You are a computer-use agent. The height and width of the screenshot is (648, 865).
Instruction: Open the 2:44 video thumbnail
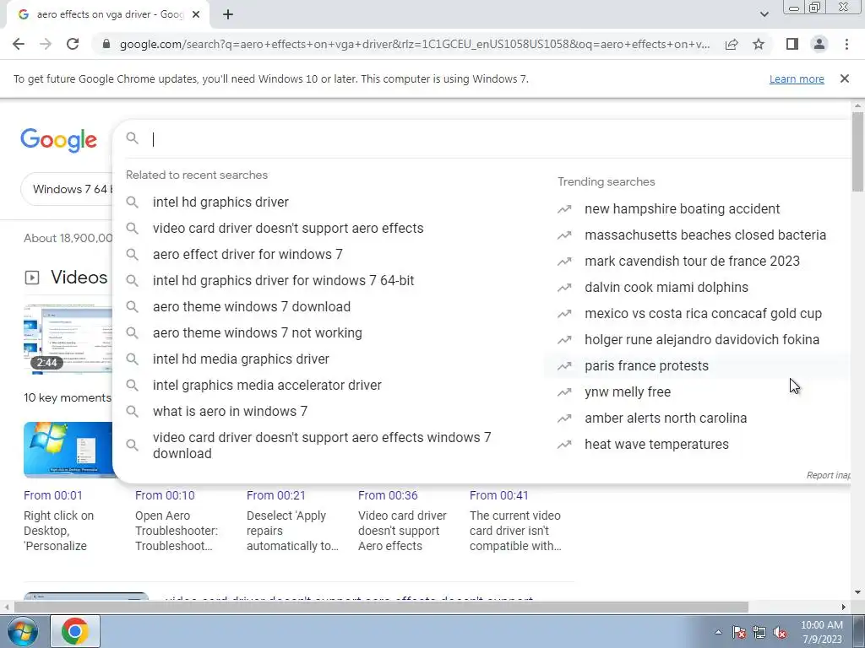click(x=68, y=340)
